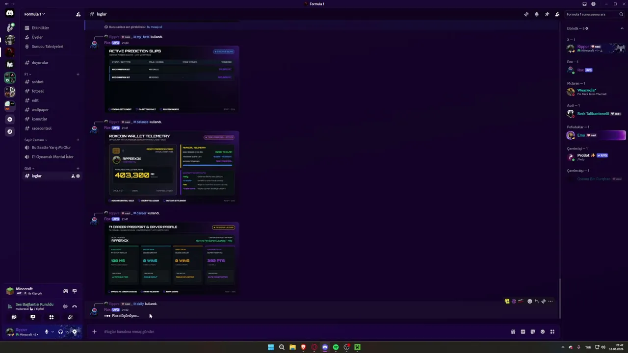Open the soundboard in the voice panel
The image size is (628, 353).
70,317
